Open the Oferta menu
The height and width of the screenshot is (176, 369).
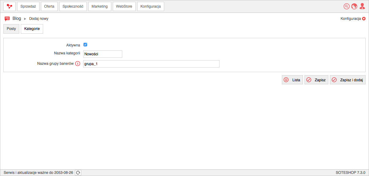tap(49, 6)
